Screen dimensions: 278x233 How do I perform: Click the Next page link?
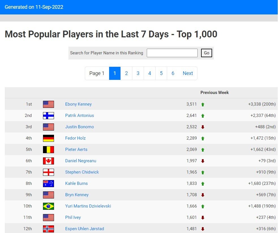pyautogui.click(x=188, y=73)
